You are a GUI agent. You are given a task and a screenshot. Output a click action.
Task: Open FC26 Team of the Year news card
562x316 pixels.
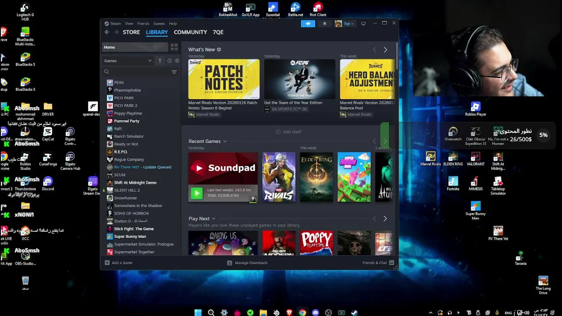coord(299,79)
